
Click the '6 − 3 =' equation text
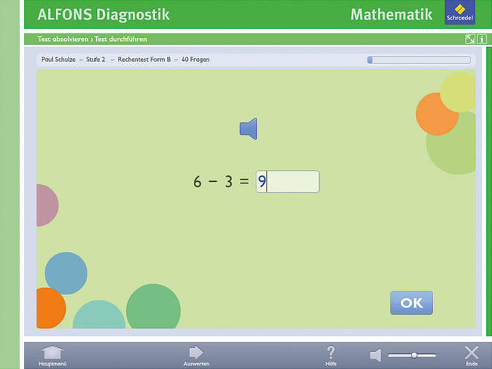pyautogui.click(x=221, y=182)
